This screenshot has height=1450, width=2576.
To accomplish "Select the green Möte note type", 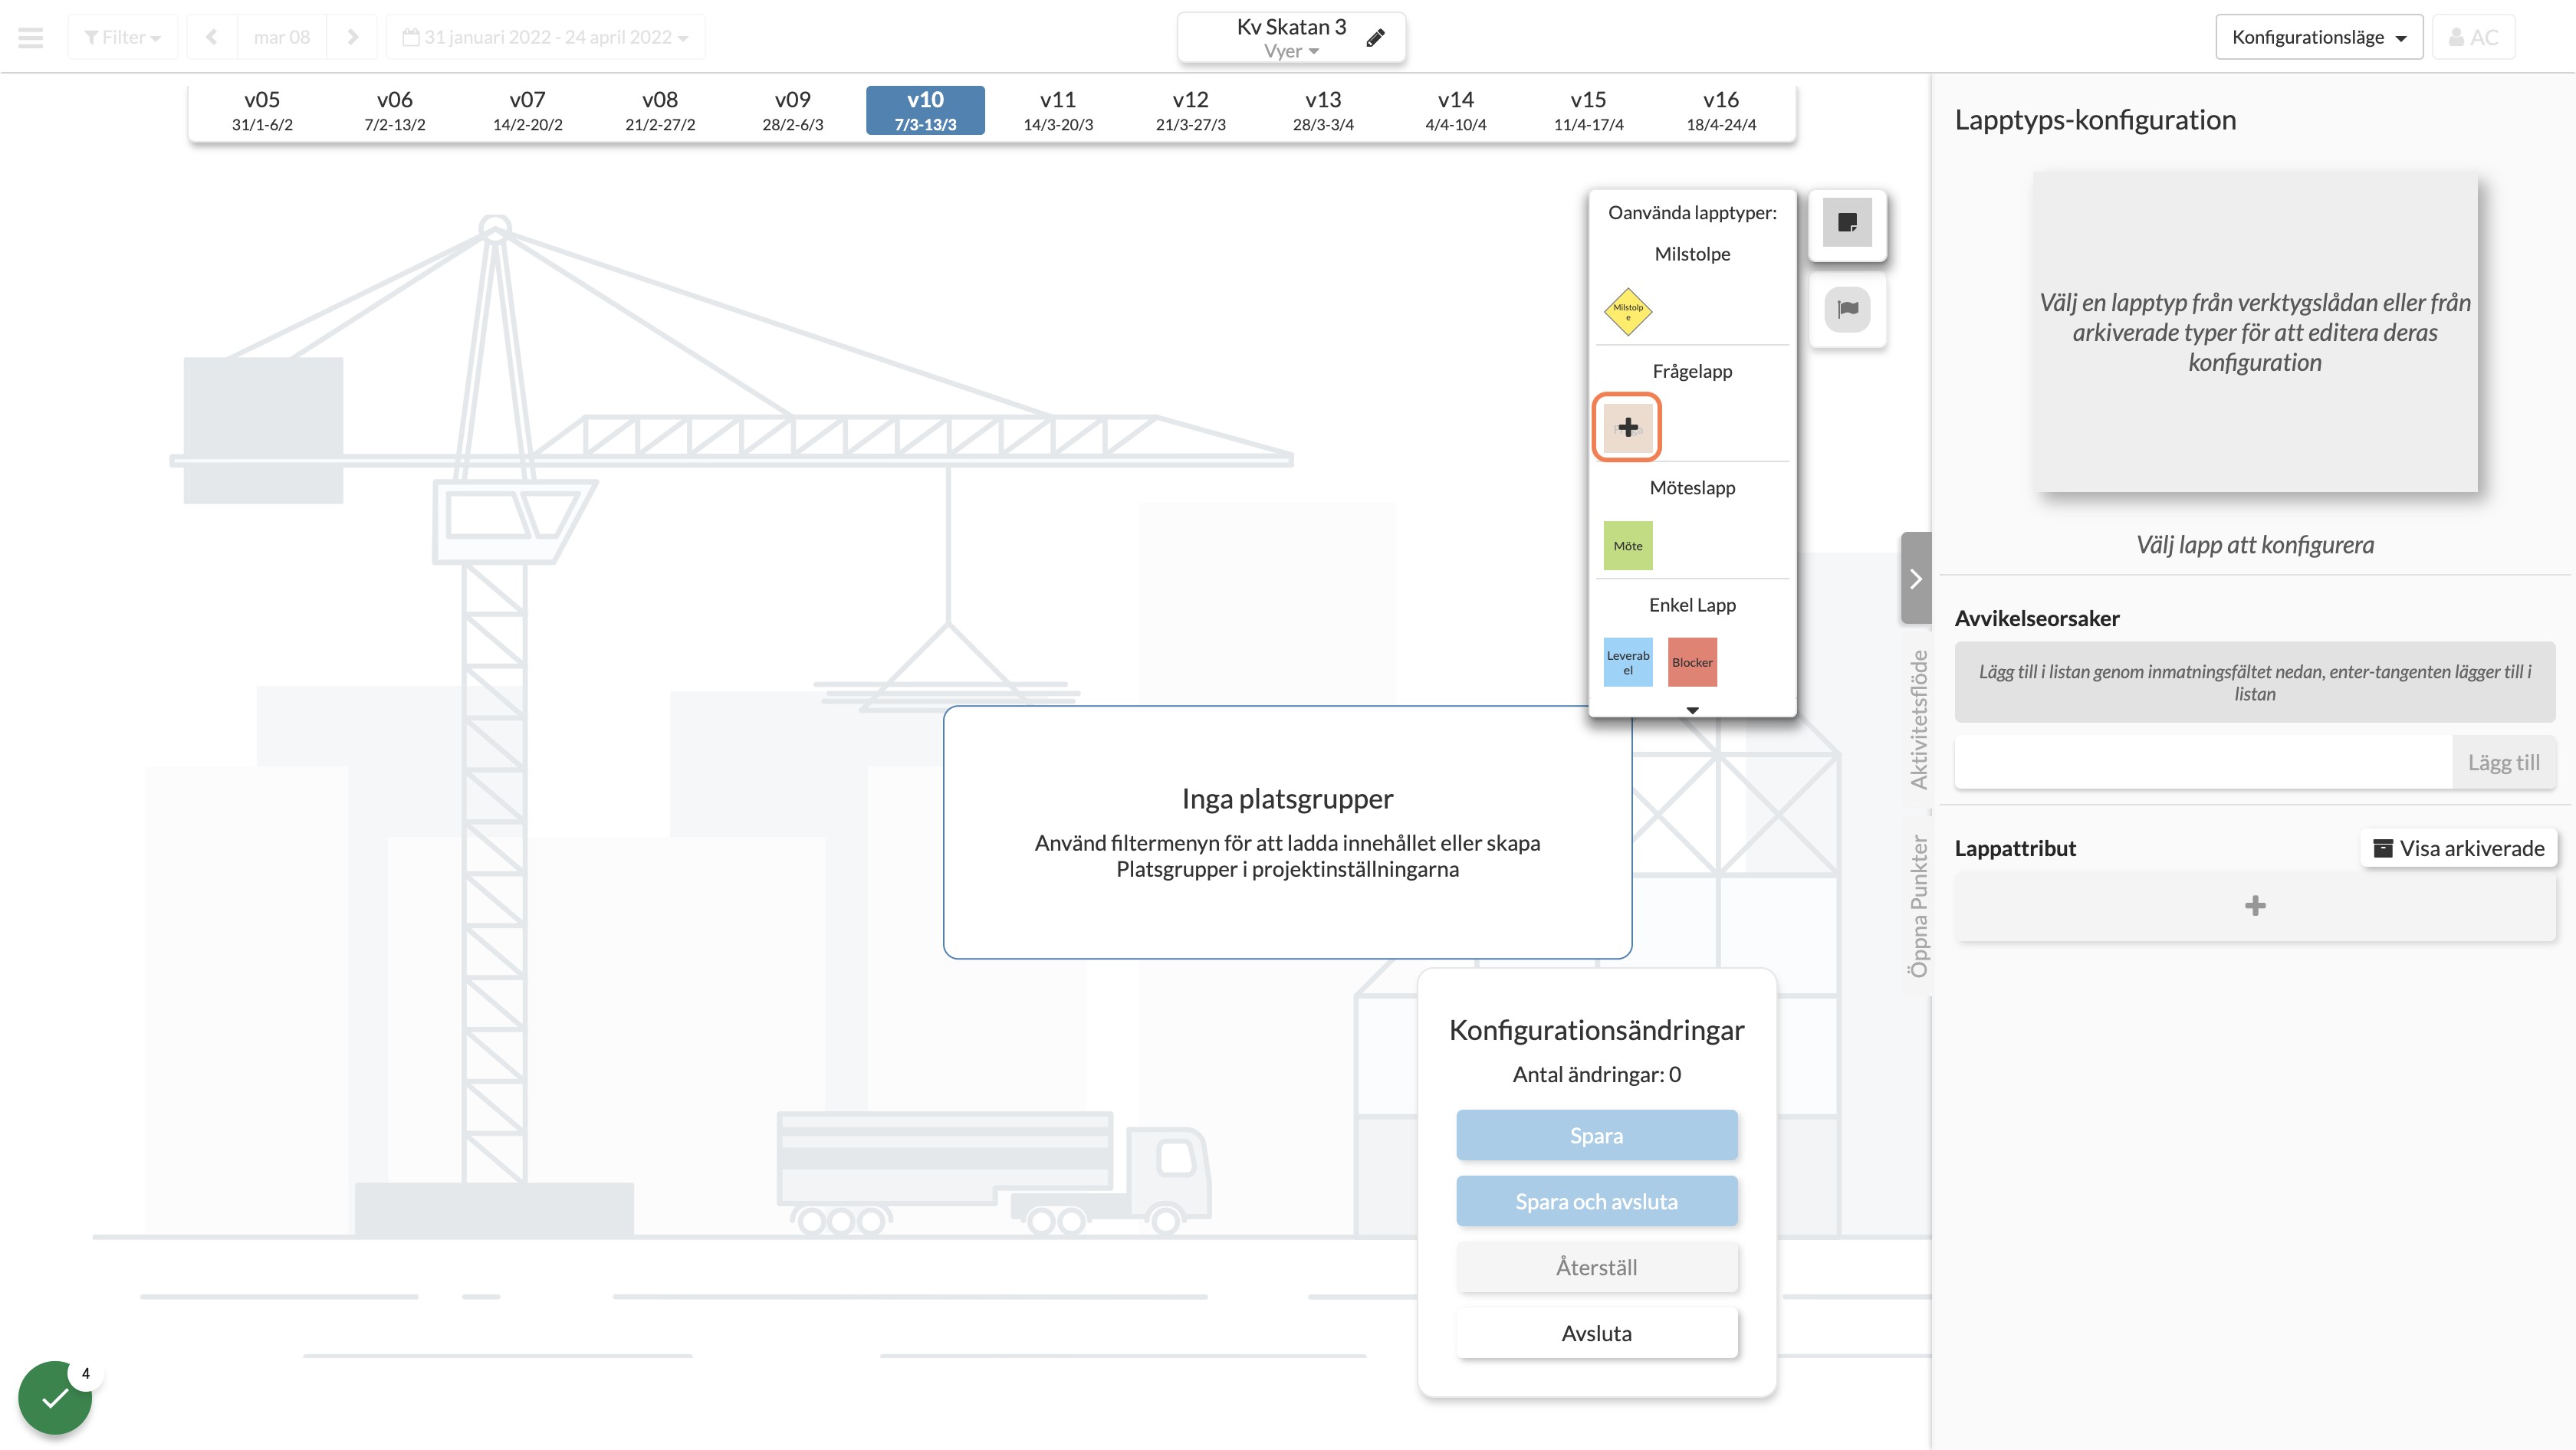I will click(x=1628, y=546).
